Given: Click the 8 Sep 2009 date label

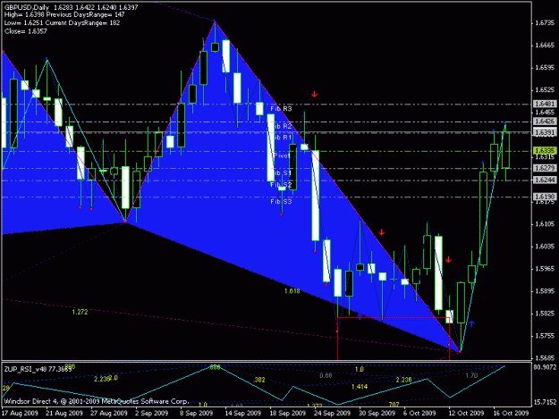Looking at the screenshot, I should (197, 414).
